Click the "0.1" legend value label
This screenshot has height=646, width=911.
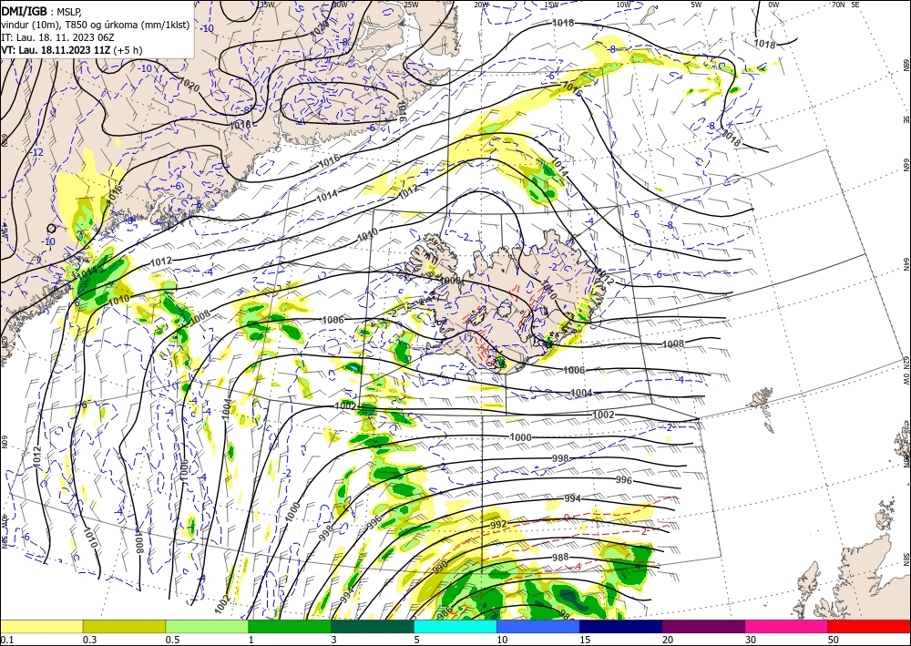(6, 640)
